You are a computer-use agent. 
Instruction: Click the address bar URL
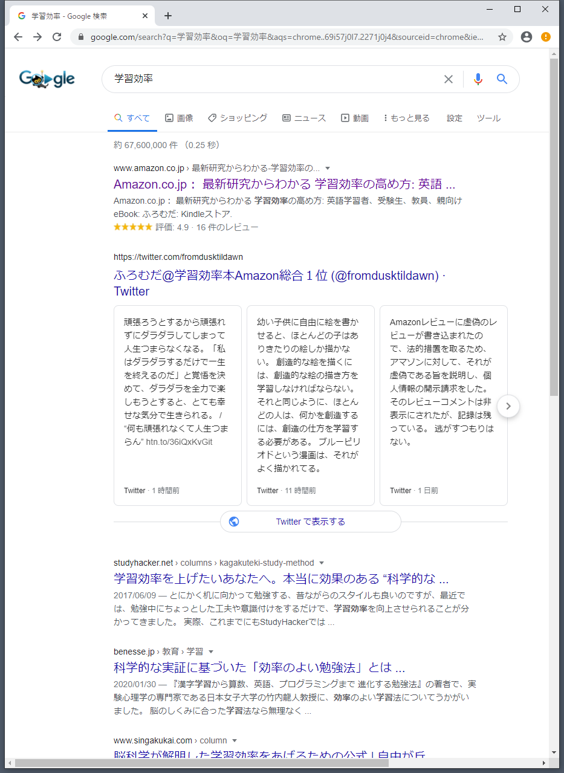point(287,37)
